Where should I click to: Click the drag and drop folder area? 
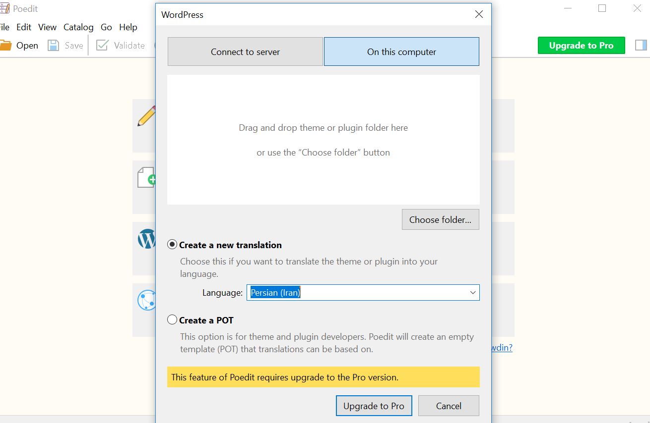pos(324,140)
